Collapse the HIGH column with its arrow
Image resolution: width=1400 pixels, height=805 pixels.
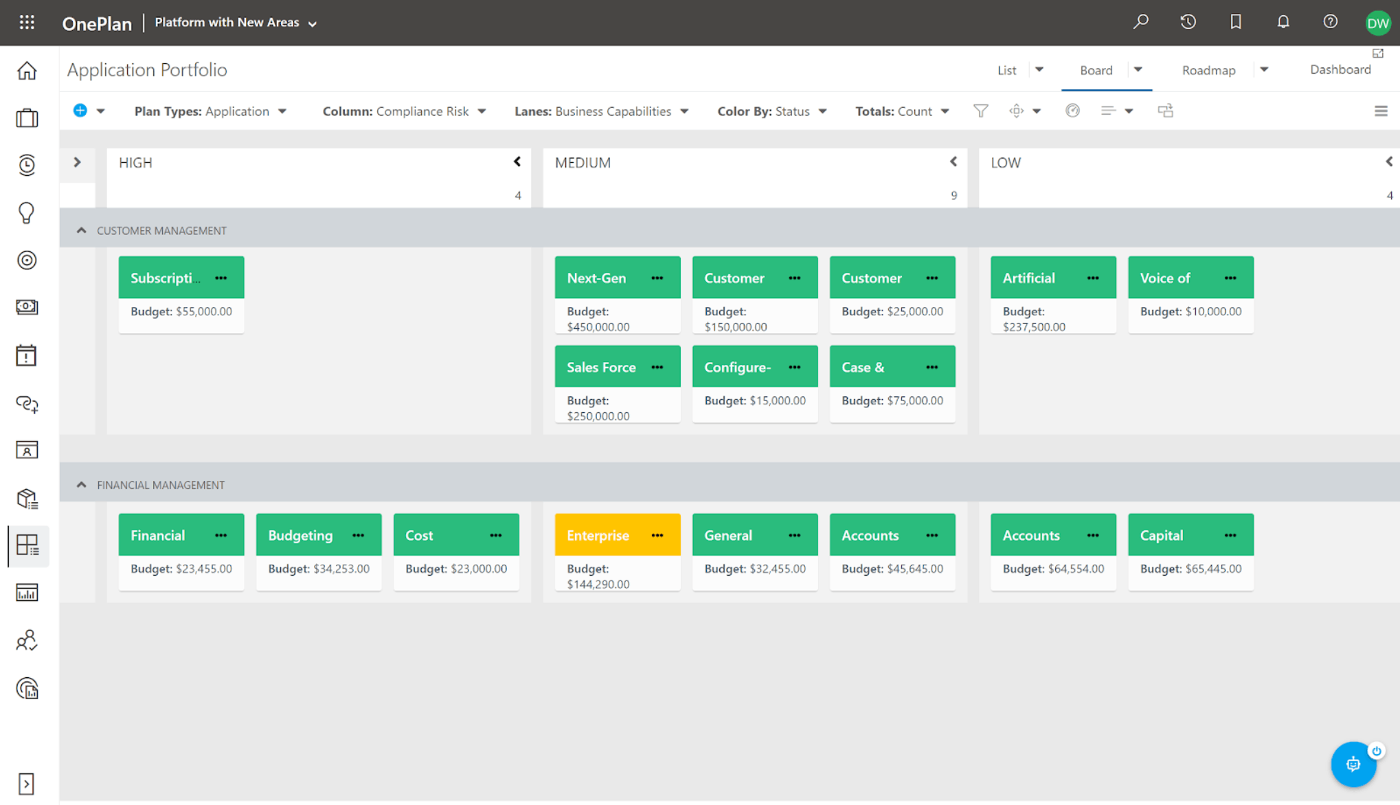click(x=517, y=162)
